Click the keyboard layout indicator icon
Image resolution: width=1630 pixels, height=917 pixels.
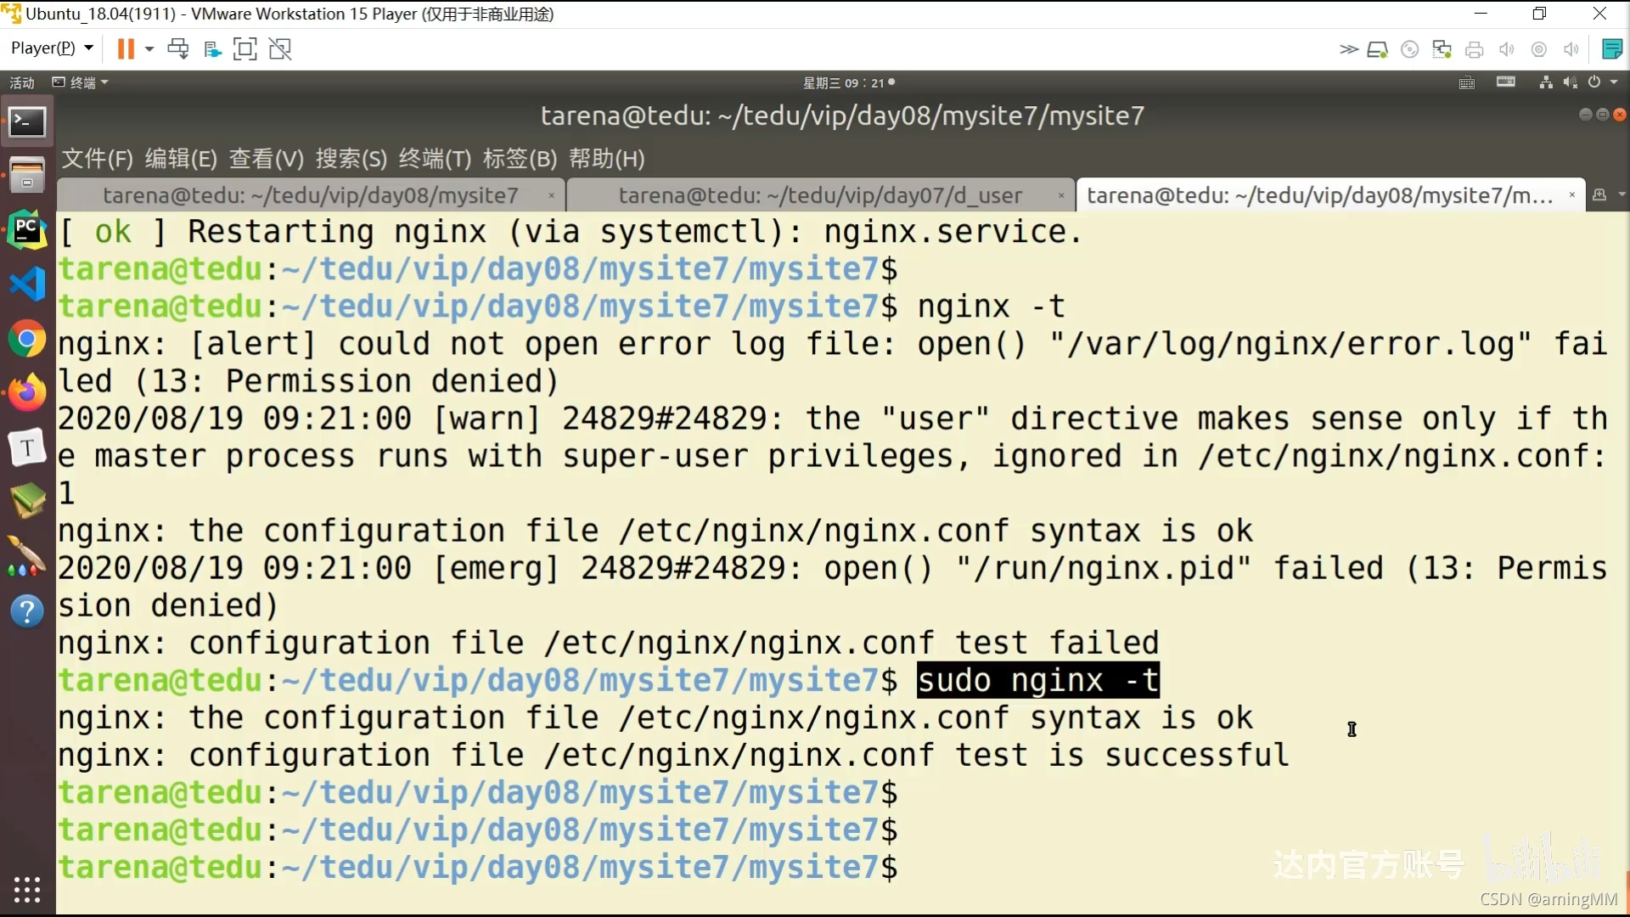[x=1506, y=82]
